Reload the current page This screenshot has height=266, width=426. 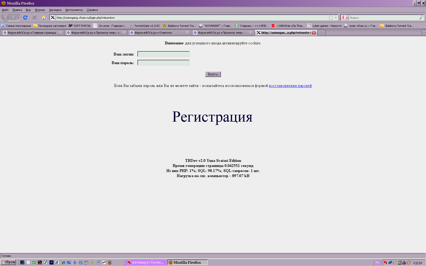(25, 17)
